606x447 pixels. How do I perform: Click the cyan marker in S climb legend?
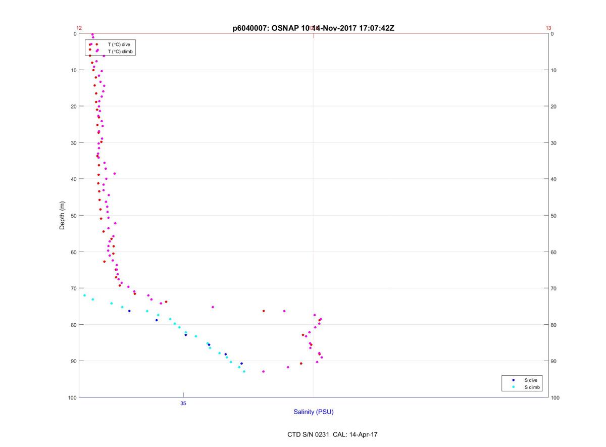coord(513,387)
